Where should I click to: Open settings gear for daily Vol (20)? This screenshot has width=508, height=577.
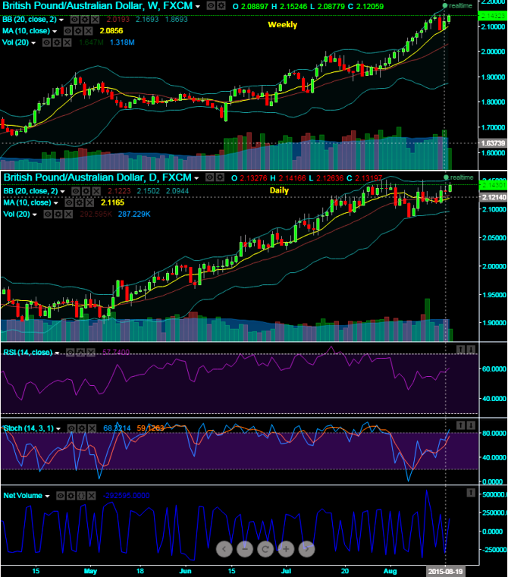[x=58, y=214]
